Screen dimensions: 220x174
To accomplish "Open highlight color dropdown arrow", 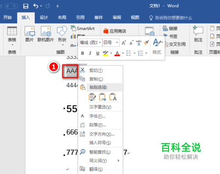I will [x=111, y=53].
